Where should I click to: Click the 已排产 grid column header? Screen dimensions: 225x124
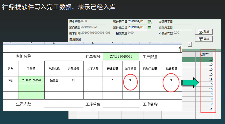[x=204, y=54]
